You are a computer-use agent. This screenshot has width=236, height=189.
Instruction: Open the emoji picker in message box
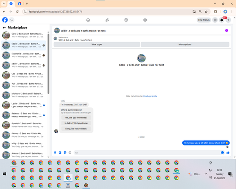pos(222,153)
